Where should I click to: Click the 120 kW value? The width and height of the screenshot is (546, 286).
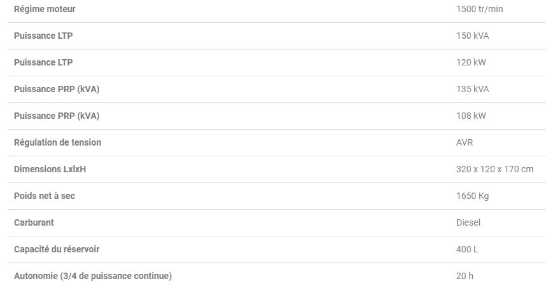(471, 62)
